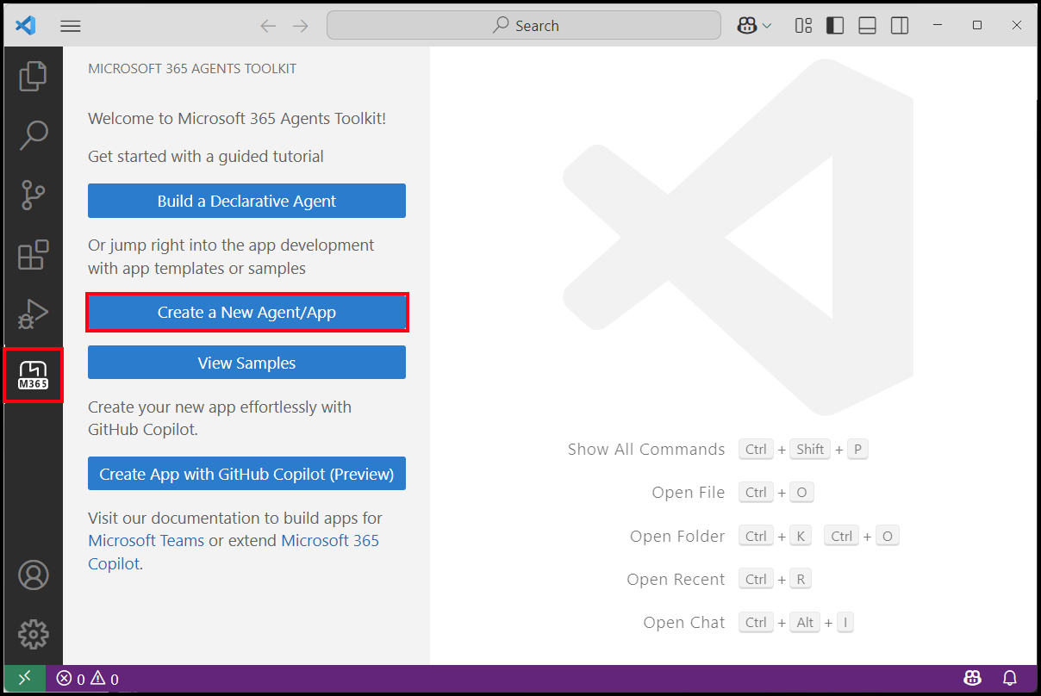Open the Manage gear icon
The width and height of the screenshot is (1041, 696).
click(34, 635)
